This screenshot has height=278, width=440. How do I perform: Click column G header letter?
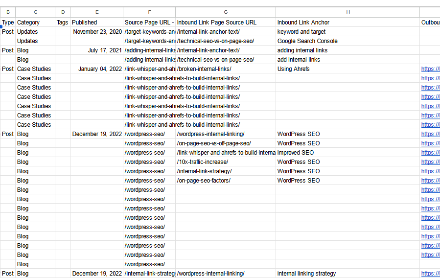tap(226, 12)
